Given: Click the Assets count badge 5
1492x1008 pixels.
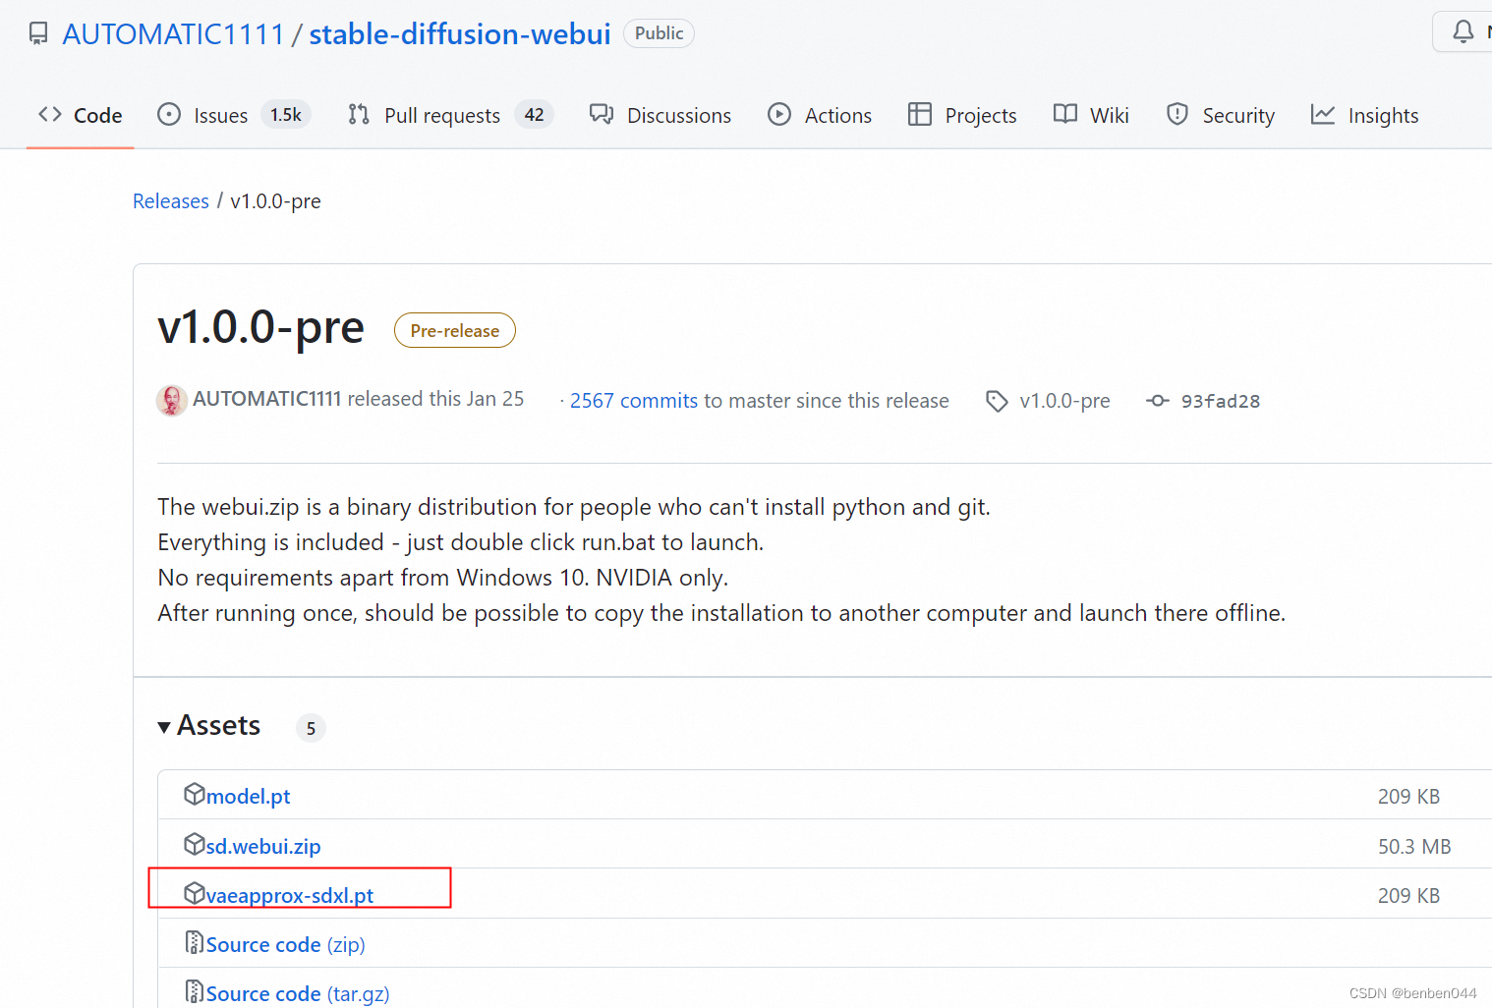Looking at the screenshot, I should point(311,728).
